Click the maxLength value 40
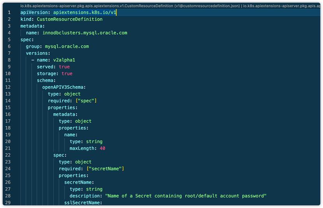Viewport: 323px width, 208px height. (x=103, y=148)
